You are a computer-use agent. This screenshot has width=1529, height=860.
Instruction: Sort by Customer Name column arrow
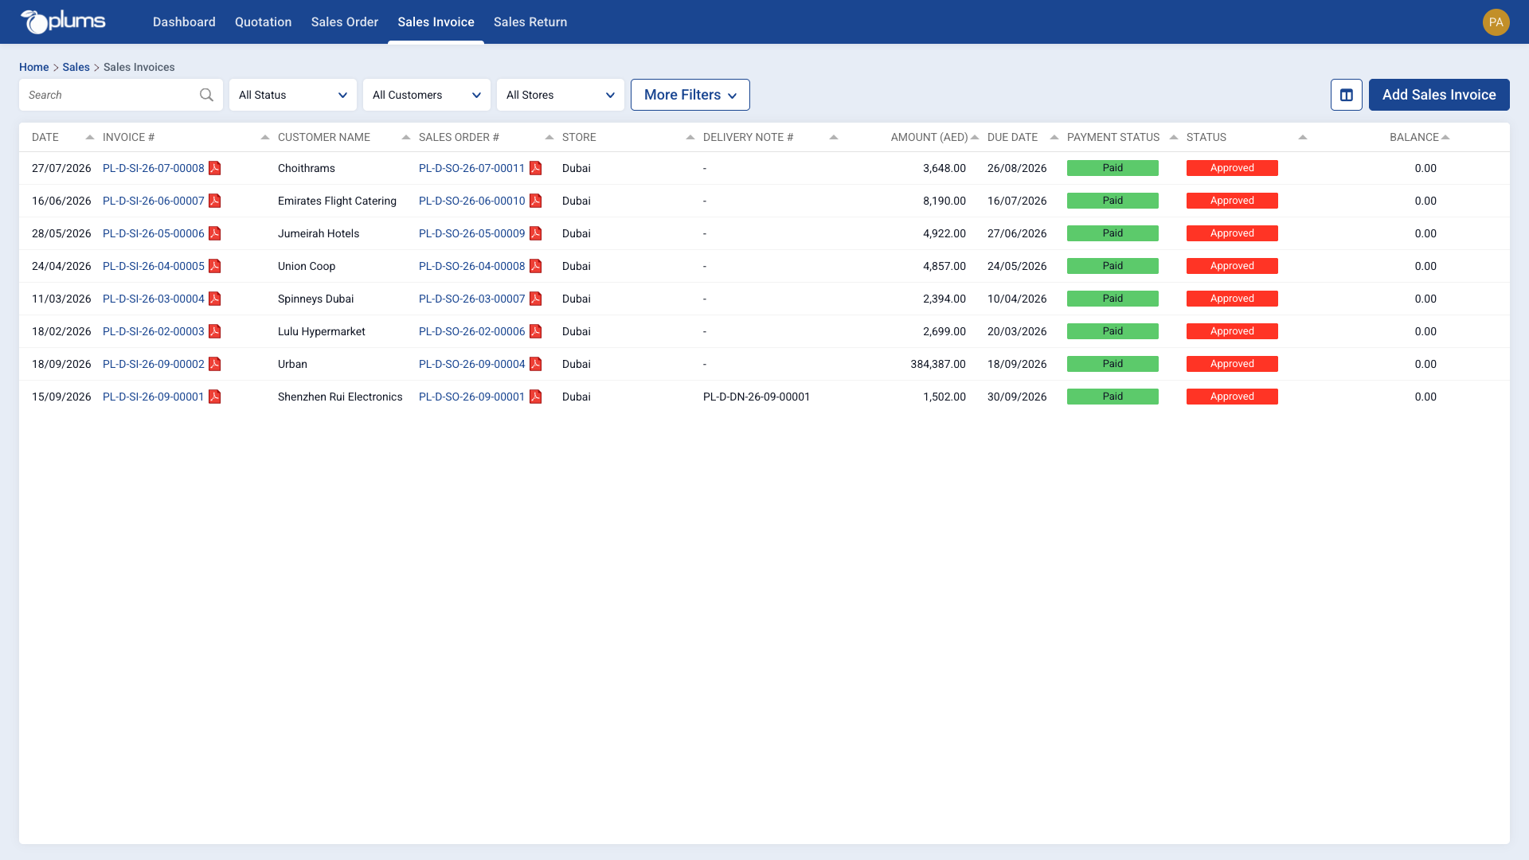tap(406, 137)
